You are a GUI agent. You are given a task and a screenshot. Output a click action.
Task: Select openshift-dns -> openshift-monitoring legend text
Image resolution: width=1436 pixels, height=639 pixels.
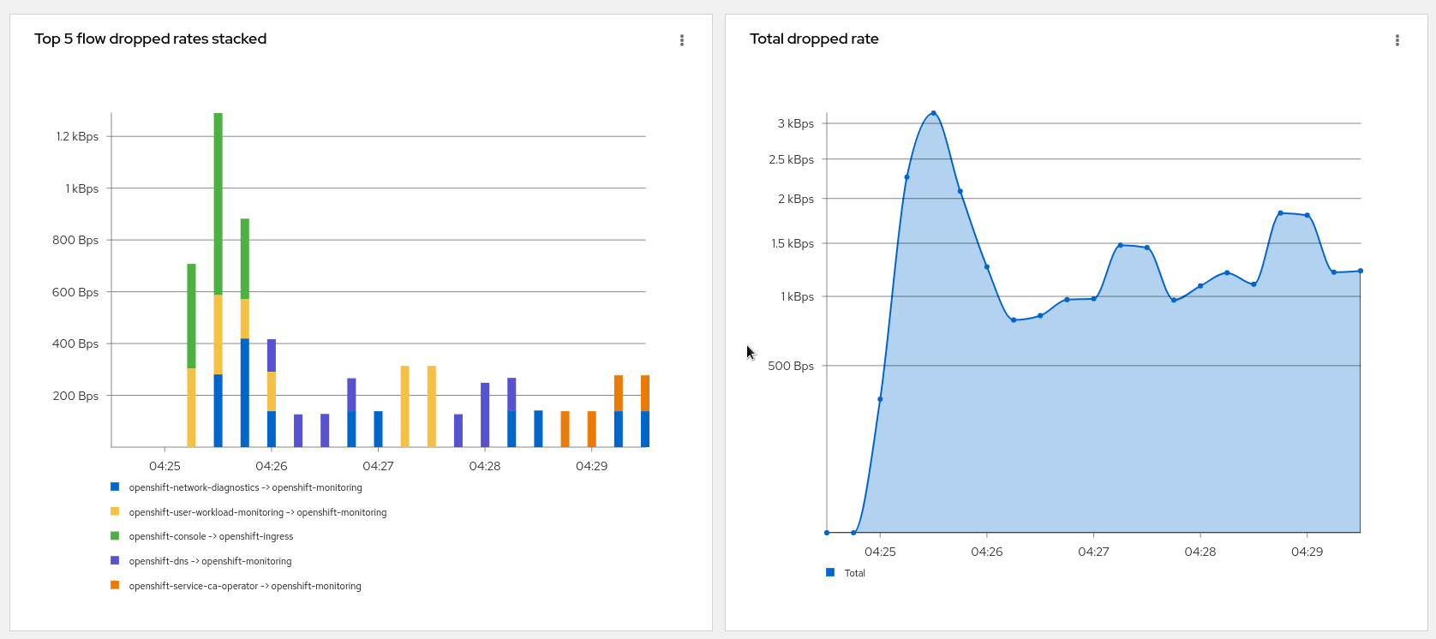[x=210, y=561]
